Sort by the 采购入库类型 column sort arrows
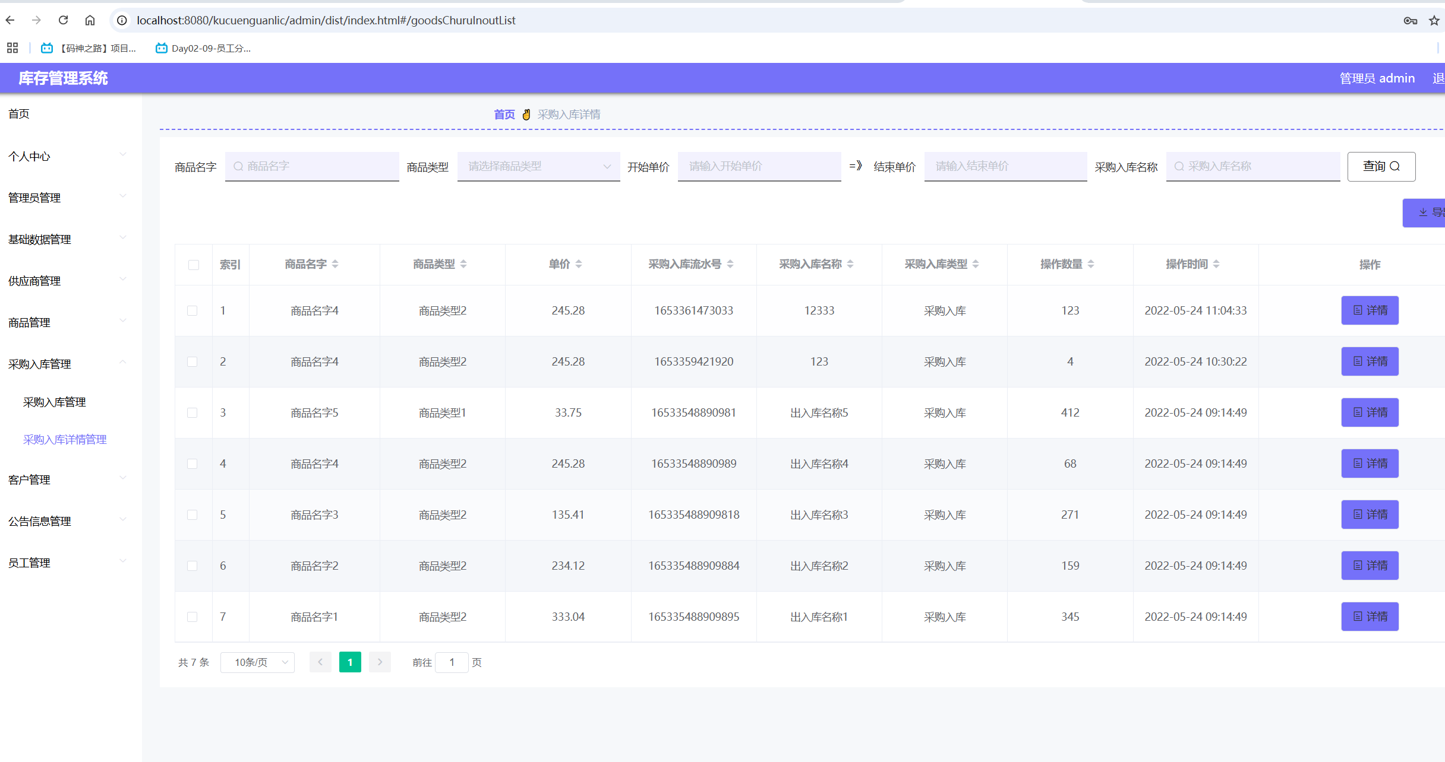Viewport: 1445px width, 762px height. pyautogui.click(x=976, y=264)
